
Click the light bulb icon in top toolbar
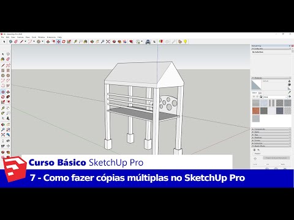tap(185, 42)
